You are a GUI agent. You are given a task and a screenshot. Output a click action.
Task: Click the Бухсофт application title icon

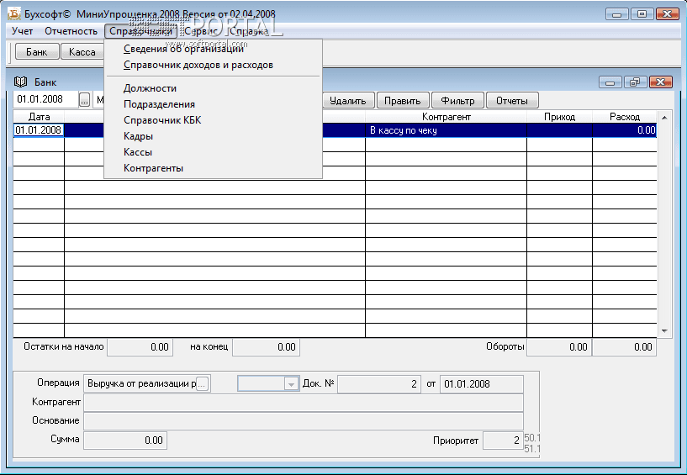pos(14,13)
